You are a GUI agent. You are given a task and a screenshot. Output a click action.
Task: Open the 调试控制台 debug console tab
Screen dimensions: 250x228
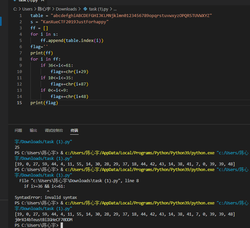(x=54, y=130)
